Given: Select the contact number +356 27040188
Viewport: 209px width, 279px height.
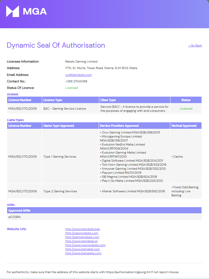Looking at the screenshot, I should point(76,81).
